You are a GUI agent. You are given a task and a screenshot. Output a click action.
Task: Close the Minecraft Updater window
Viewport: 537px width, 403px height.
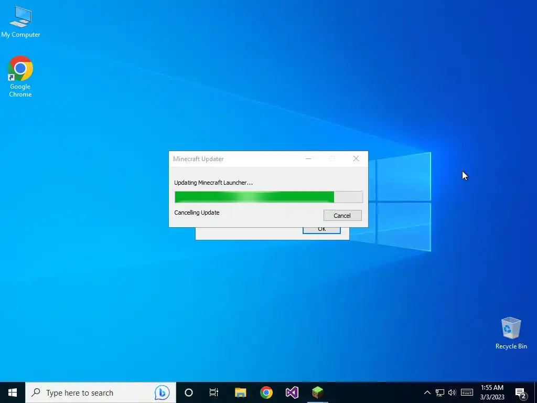pyautogui.click(x=356, y=158)
